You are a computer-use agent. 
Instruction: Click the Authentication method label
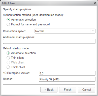pyautogui.click(x=33, y=15)
